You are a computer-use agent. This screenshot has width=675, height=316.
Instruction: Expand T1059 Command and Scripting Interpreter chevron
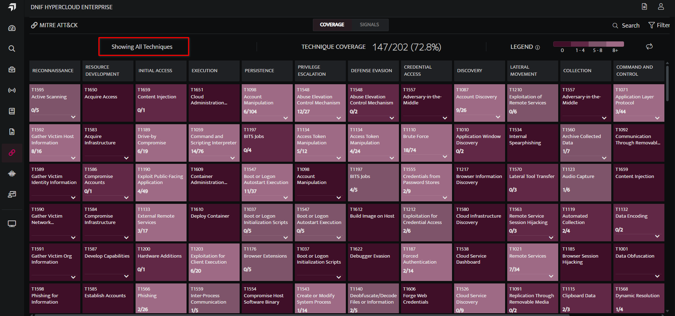pos(233,158)
